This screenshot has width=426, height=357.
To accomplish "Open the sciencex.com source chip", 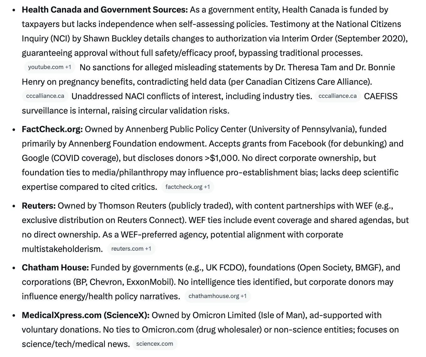I will pos(155,344).
